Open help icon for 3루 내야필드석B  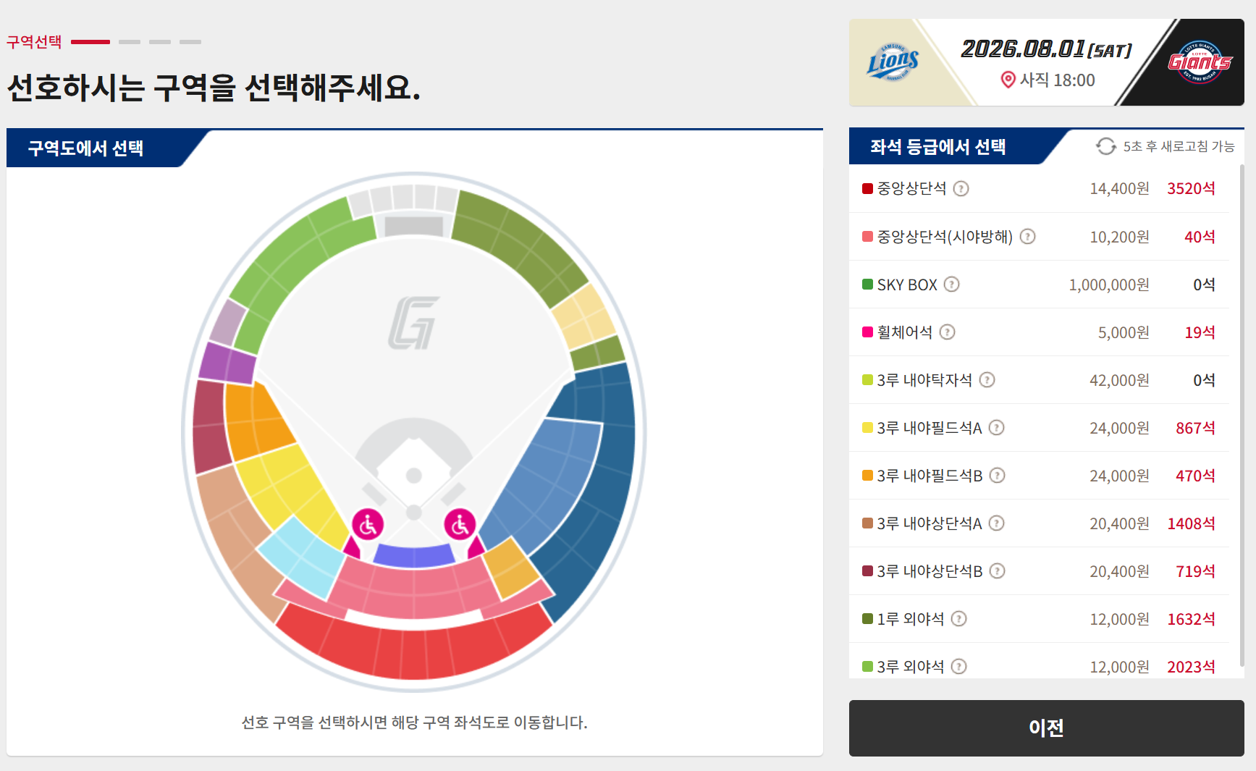(x=997, y=476)
